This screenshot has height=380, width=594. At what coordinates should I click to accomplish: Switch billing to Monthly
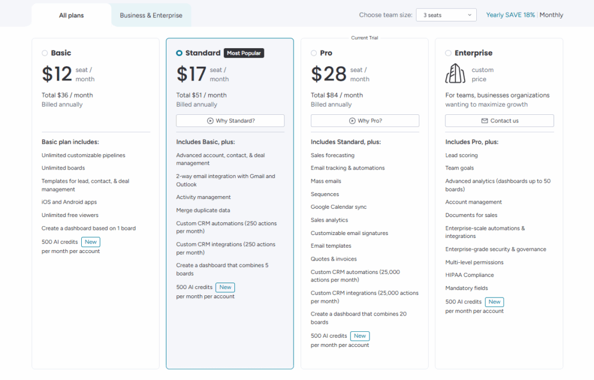pos(551,15)
